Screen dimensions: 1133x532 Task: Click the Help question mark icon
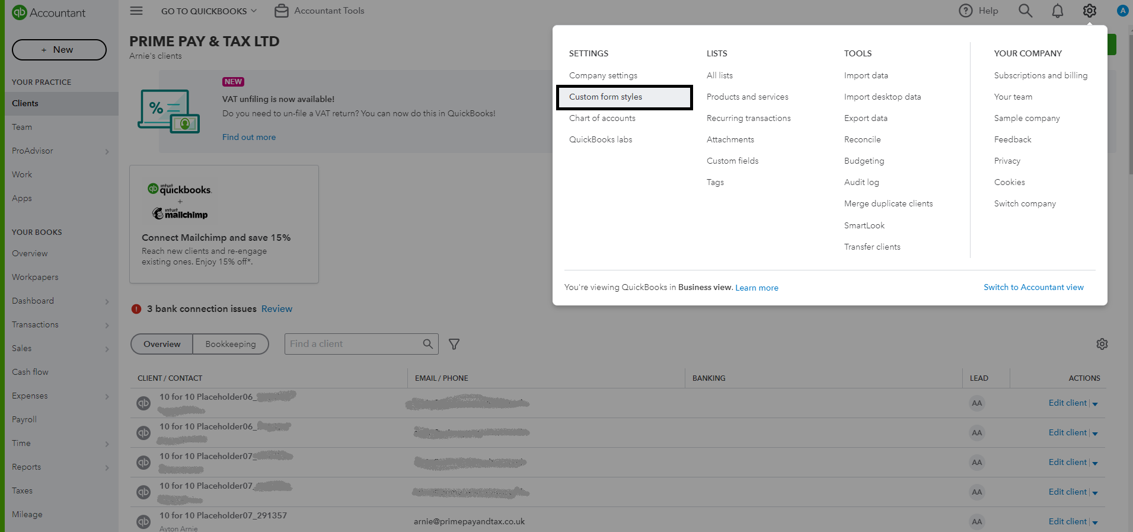[x=966, y=11]
